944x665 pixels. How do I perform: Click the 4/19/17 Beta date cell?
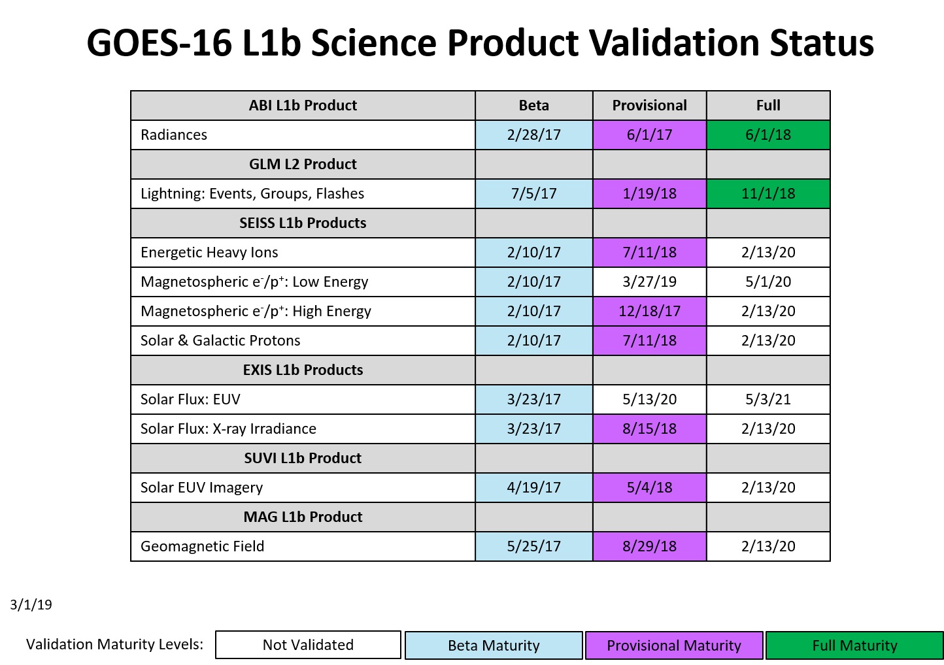[534, 488]
